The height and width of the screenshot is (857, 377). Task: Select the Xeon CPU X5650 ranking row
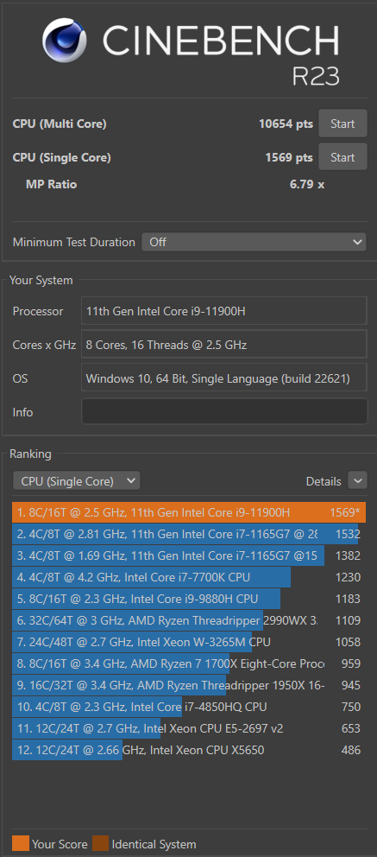click(189, 750)
